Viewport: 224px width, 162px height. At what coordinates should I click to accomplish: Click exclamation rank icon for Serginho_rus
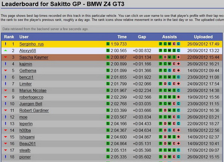pos(6,44)
